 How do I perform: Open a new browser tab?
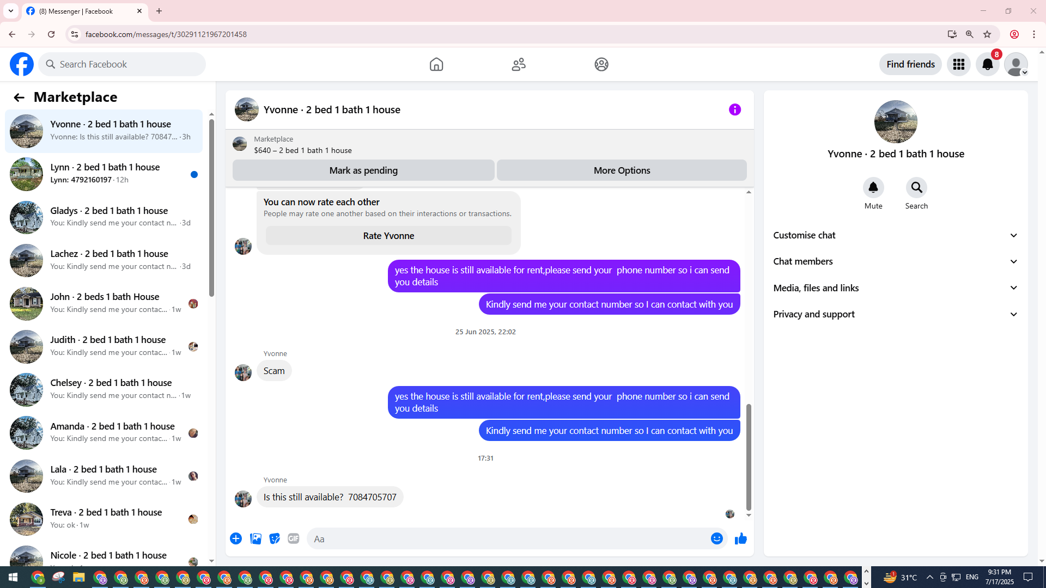coord(159,11)
